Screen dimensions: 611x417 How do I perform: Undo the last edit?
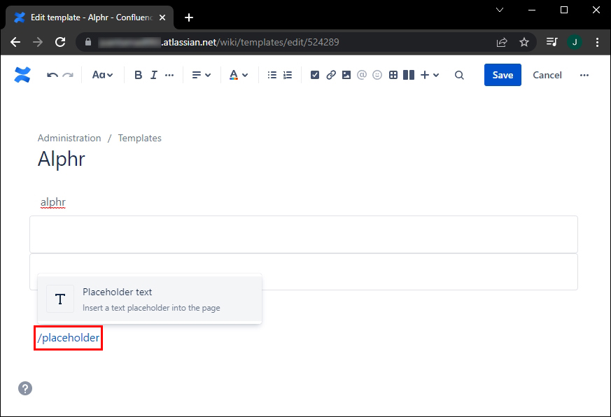52,75
